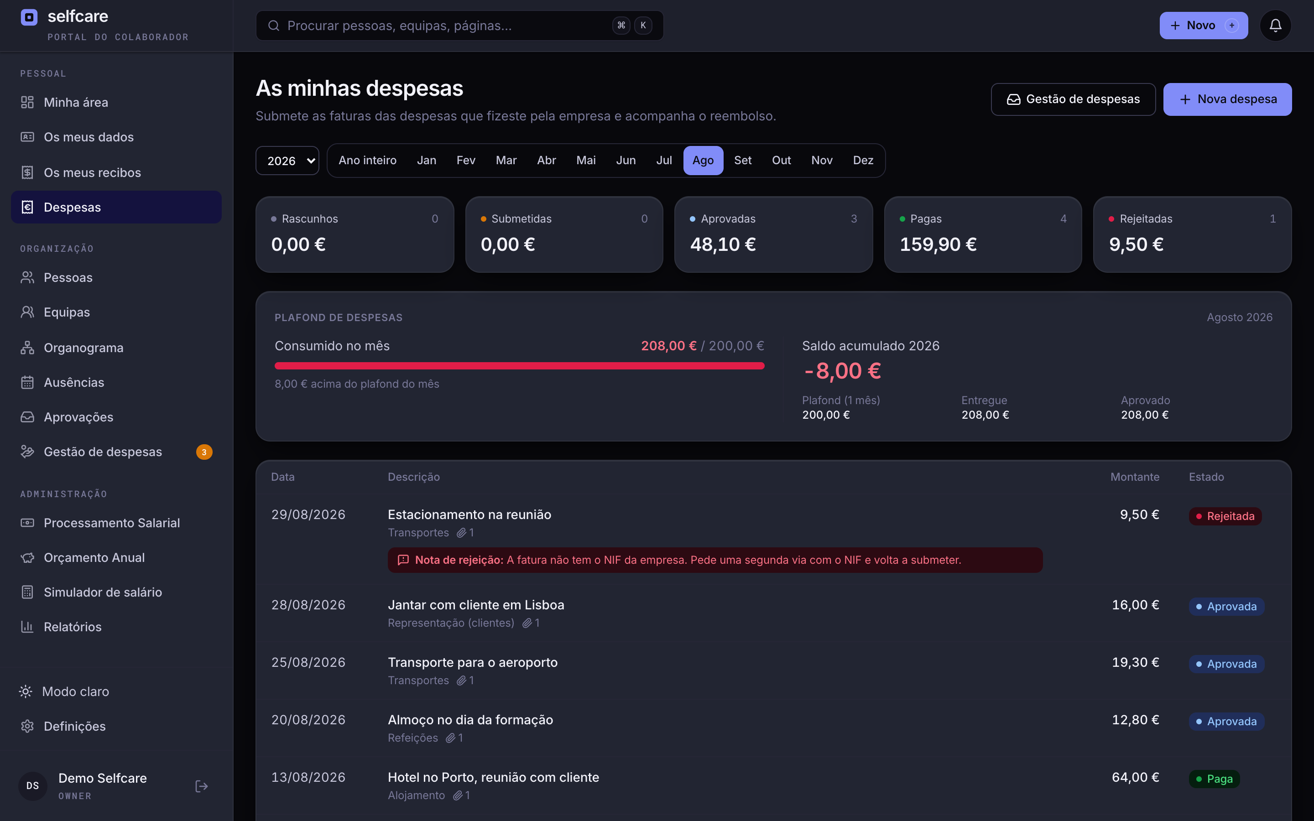Click the Gestão de despesas header button
The width and height of the screenshot is (1314, 821).
pyautogui.click(x=1073, y=99)
